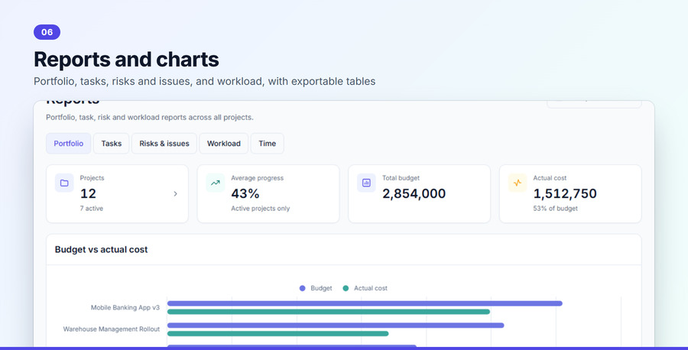Viewport: 688px width, 350px height.
Task: Expand Projects card via chevron arrow
Action: pyautogui.click(x=176, y=194)
